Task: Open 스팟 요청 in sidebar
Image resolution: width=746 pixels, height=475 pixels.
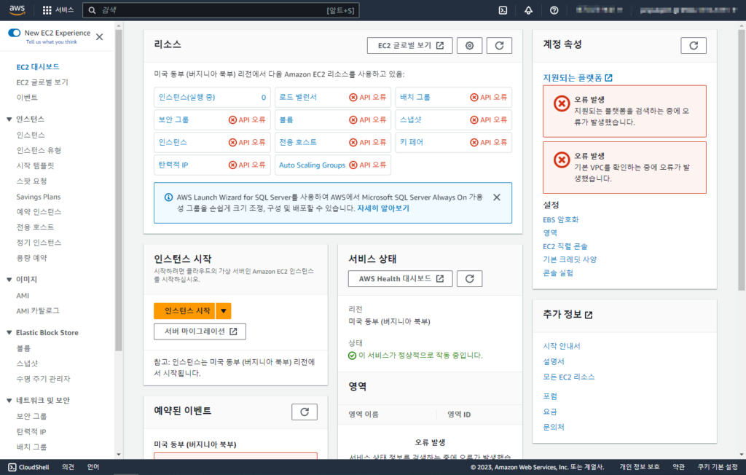Action: pyautogui.click(x=31, y=181)
